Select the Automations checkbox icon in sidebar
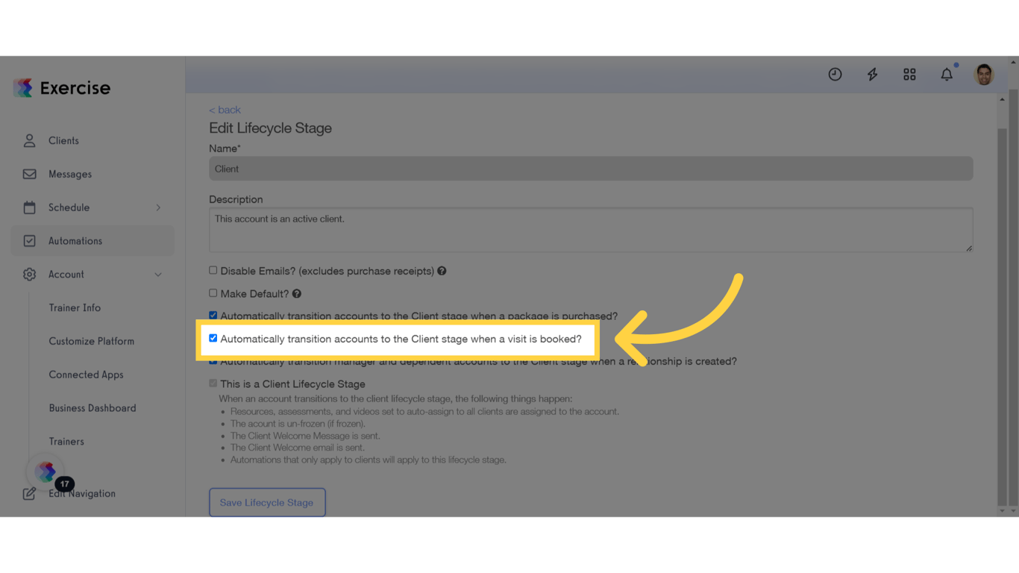Screen dimensions: 1019x573 click(29, 240)
